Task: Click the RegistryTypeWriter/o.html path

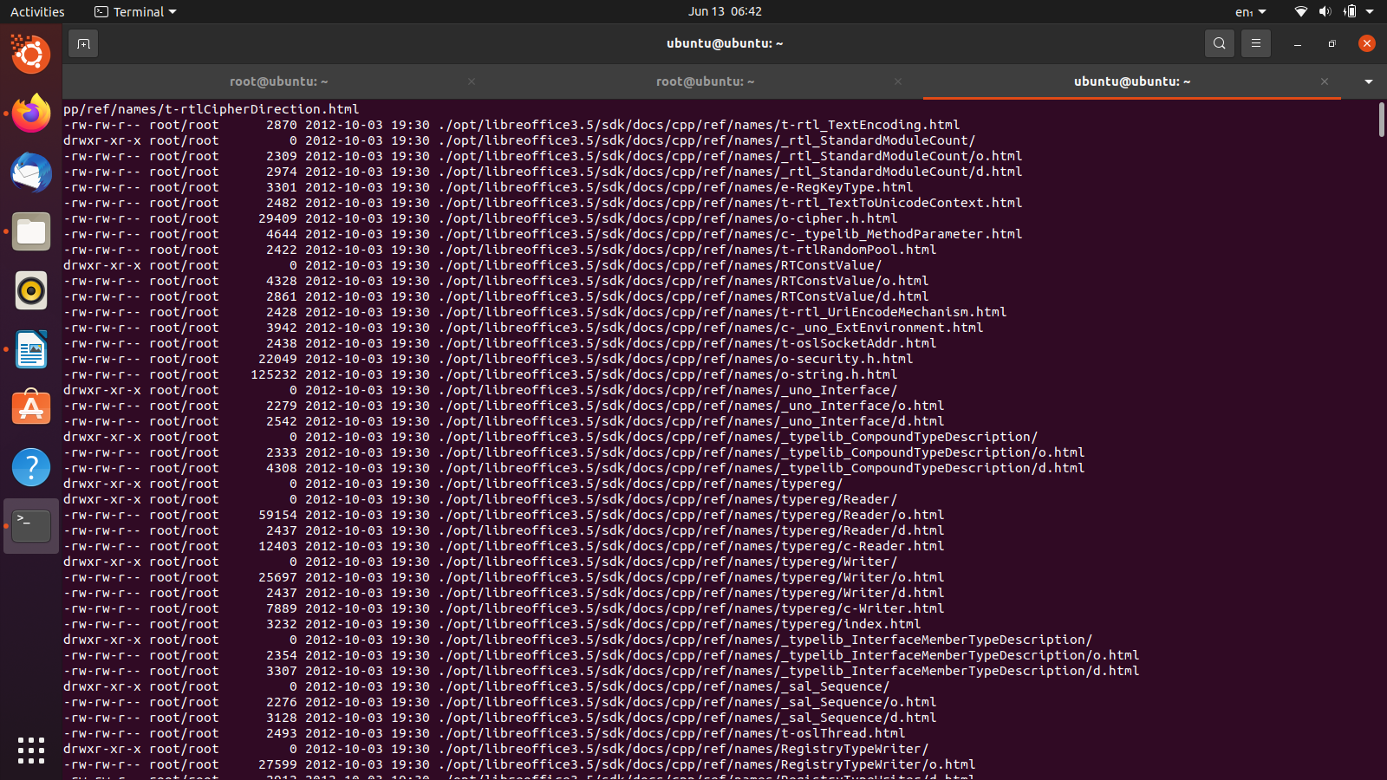Action: tap(707, 764)
